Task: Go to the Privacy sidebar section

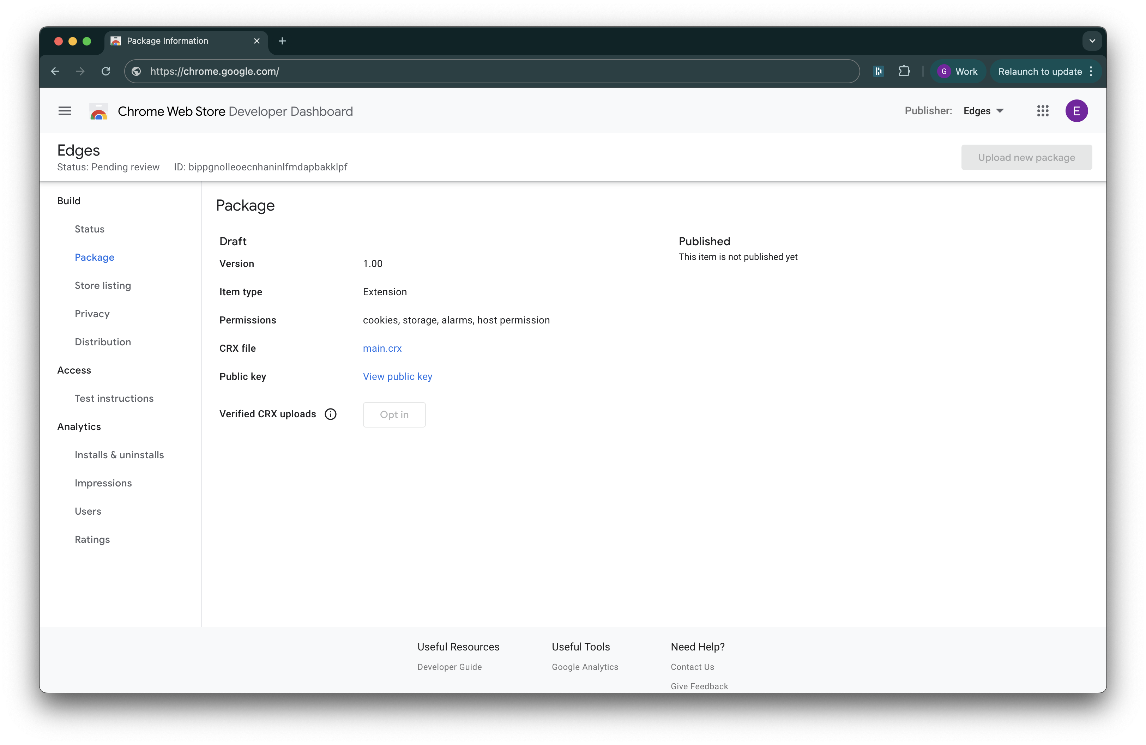Action: 92,314
